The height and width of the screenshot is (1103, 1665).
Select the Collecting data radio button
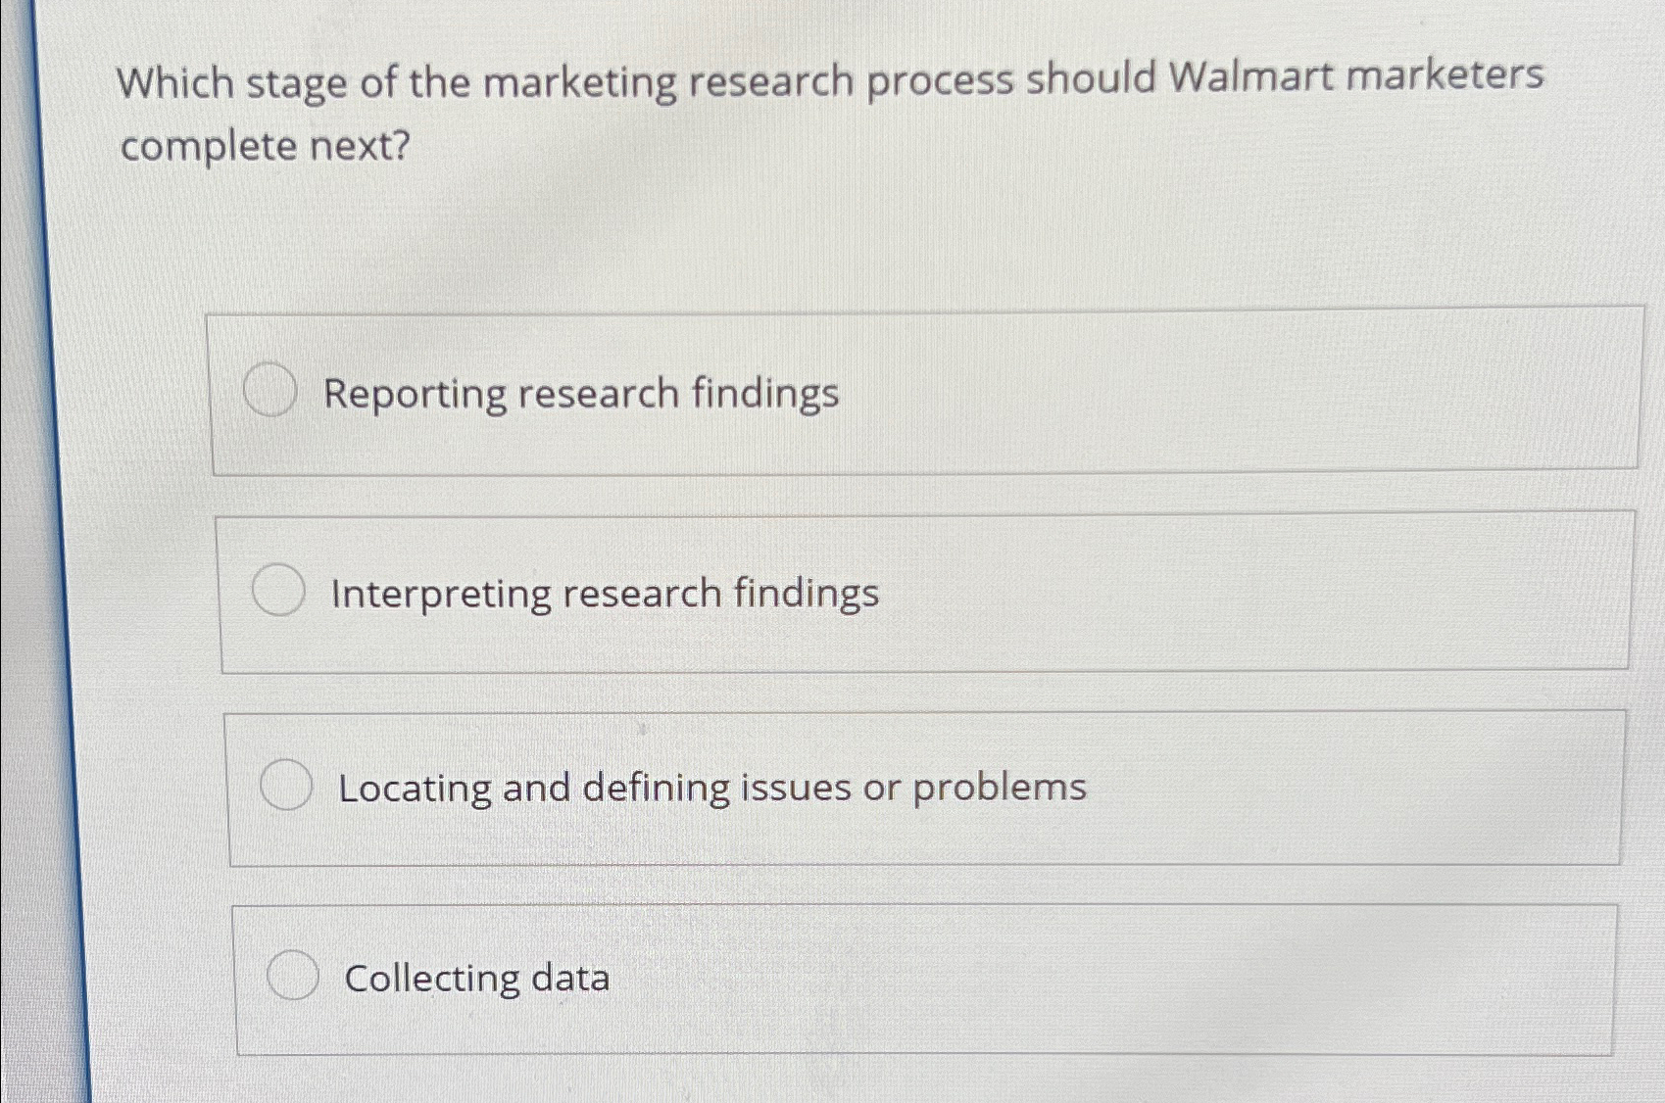[x=293, y=977]
